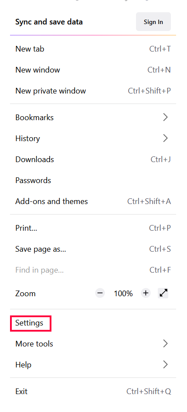Click Sync and save data heading
Image resolution: width=187 pixels, height=412 pixels.
point(49,22)
